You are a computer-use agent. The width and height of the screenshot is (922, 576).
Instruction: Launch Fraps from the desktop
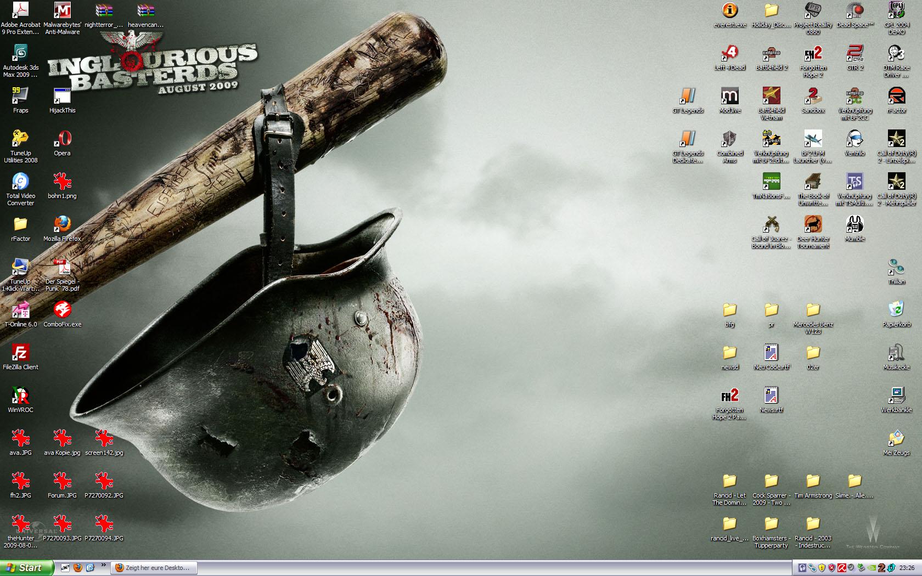point(20,100)
